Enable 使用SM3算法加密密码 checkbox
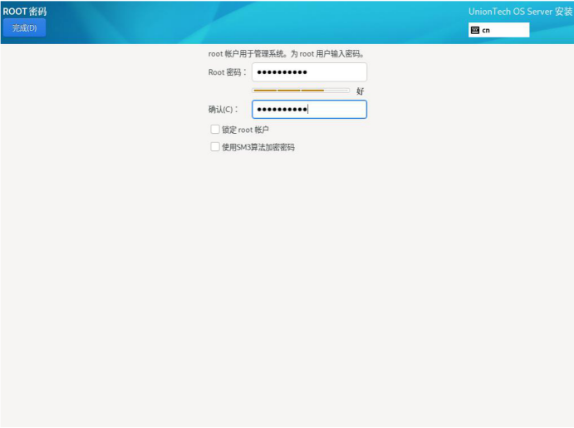The height and width of the screenshot is (428, 574). click(215, 147)
